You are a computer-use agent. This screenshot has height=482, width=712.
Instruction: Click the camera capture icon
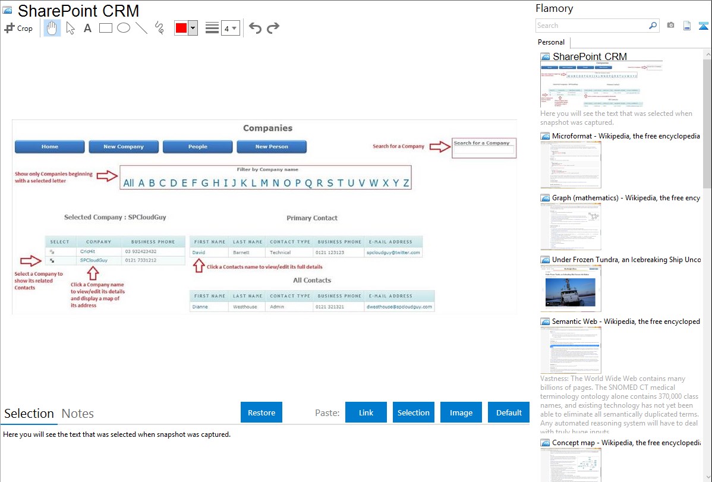[x=670, y=26]
